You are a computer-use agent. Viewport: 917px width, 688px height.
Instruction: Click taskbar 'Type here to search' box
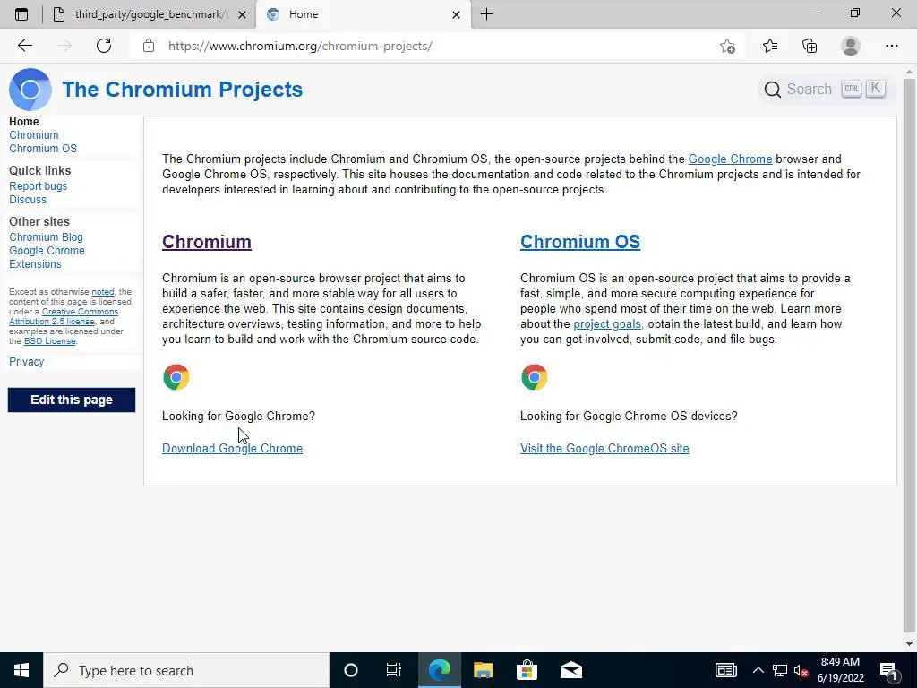[x=186, y=670]
